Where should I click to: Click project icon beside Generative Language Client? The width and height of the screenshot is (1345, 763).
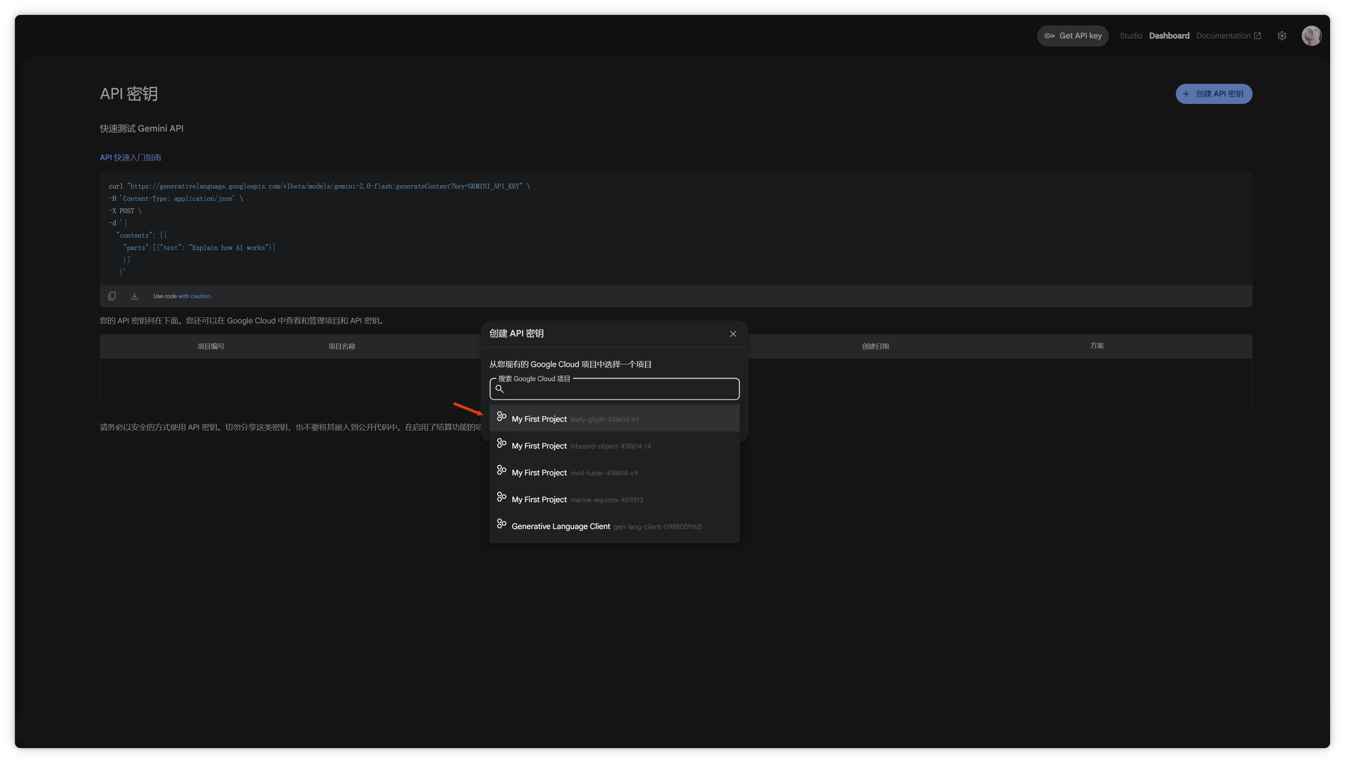pyautogui.click(x=501, y=524)
